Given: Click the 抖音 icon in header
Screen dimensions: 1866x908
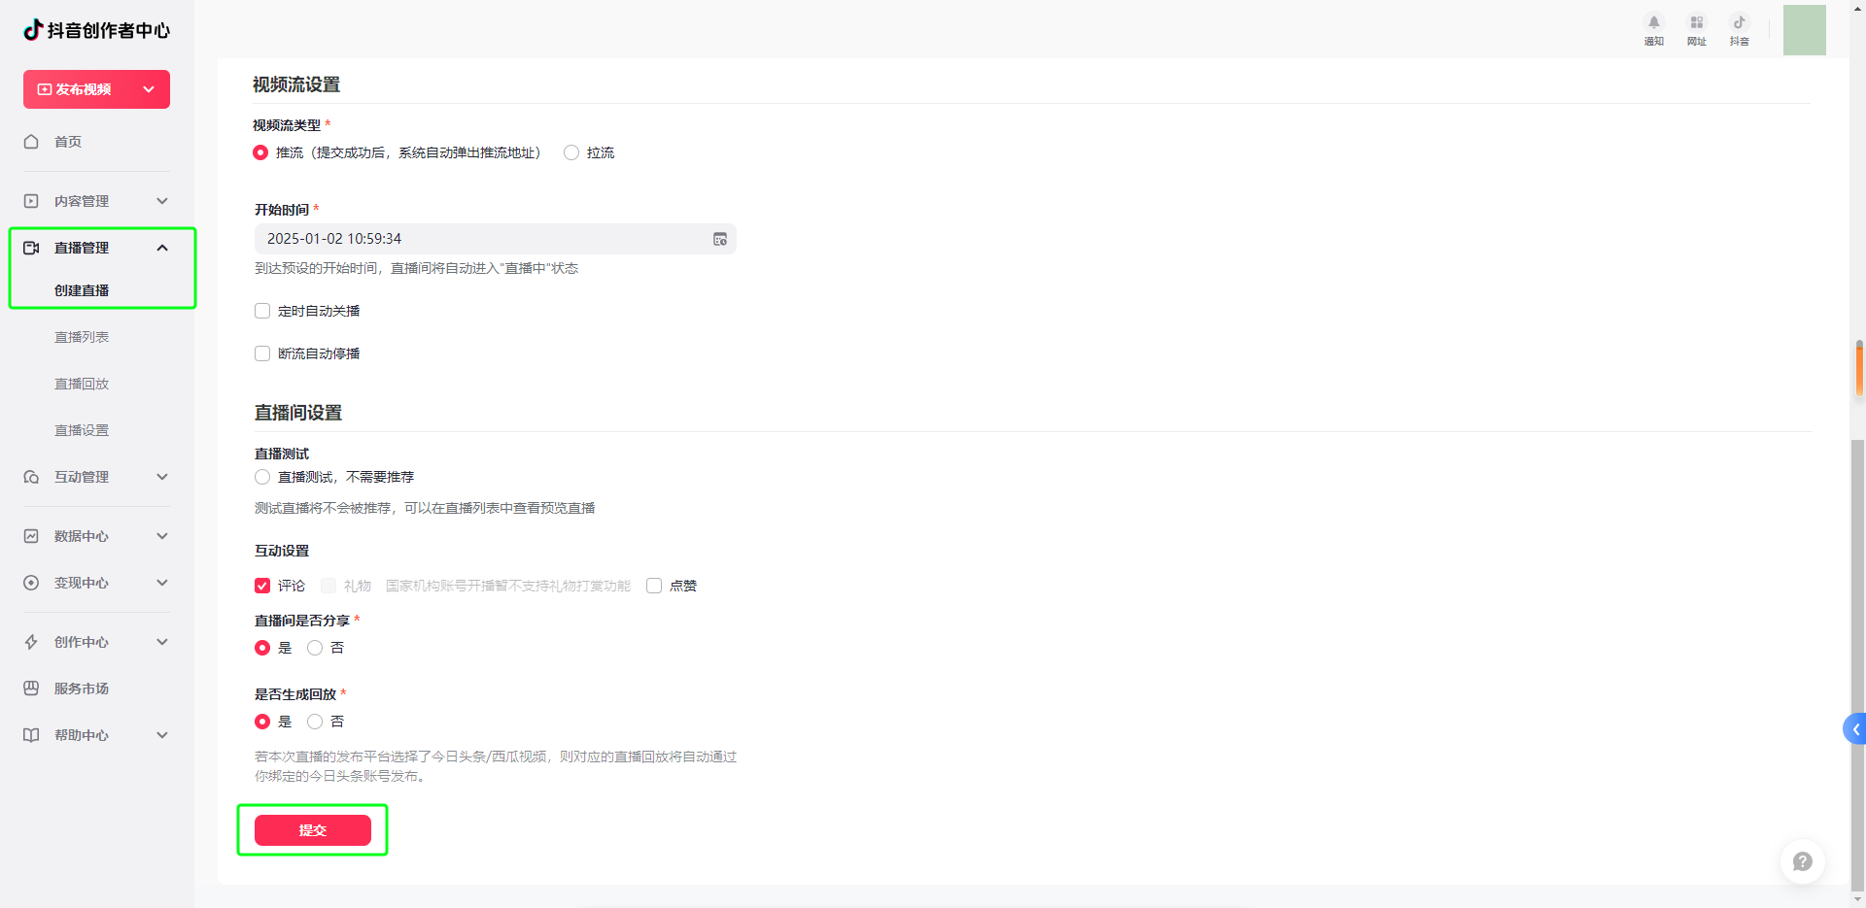Looking at the screenshot, I should tap(1739, 22).
